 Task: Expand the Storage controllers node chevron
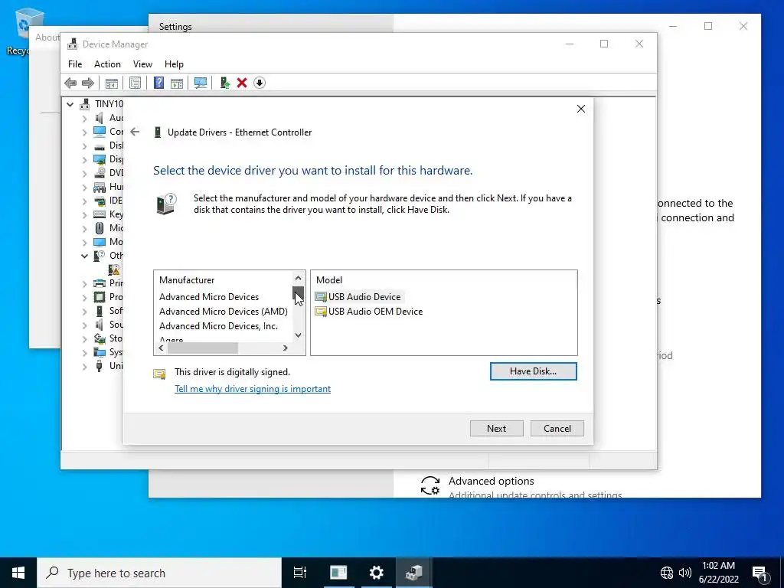(84, 339)
